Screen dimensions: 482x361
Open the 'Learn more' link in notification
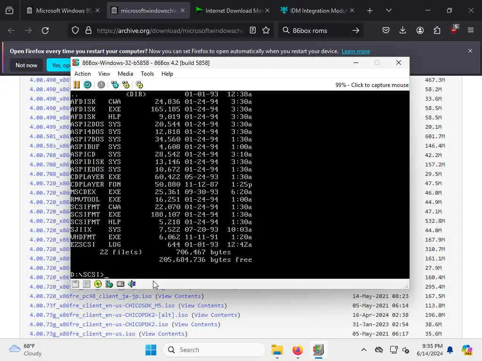(356, 51)
